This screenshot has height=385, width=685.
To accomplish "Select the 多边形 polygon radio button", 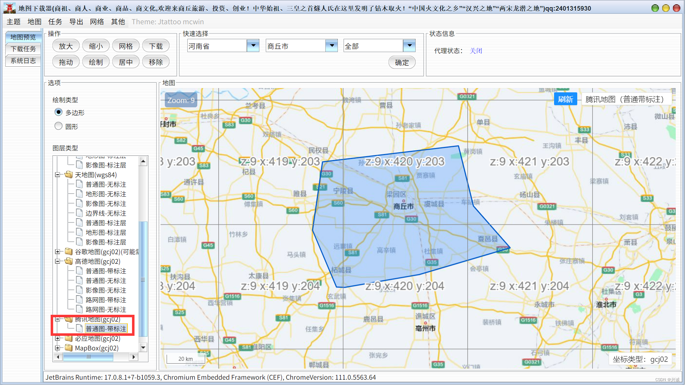I will pos(59,112).
